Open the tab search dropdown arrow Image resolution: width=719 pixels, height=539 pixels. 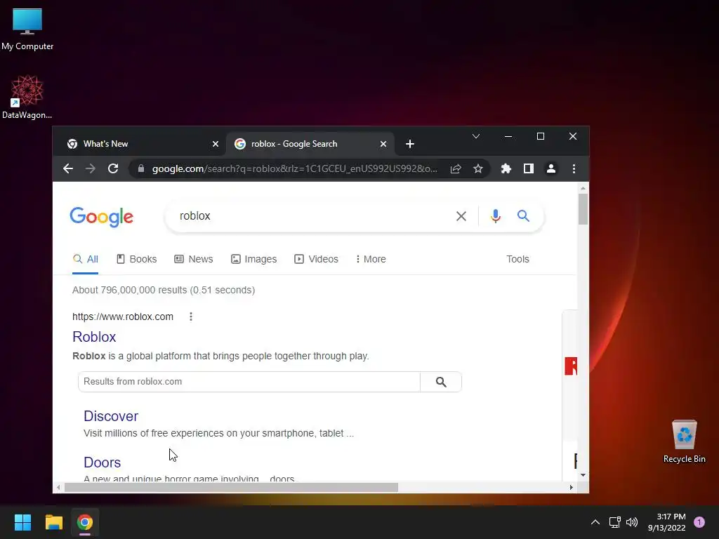pos(476,136)
